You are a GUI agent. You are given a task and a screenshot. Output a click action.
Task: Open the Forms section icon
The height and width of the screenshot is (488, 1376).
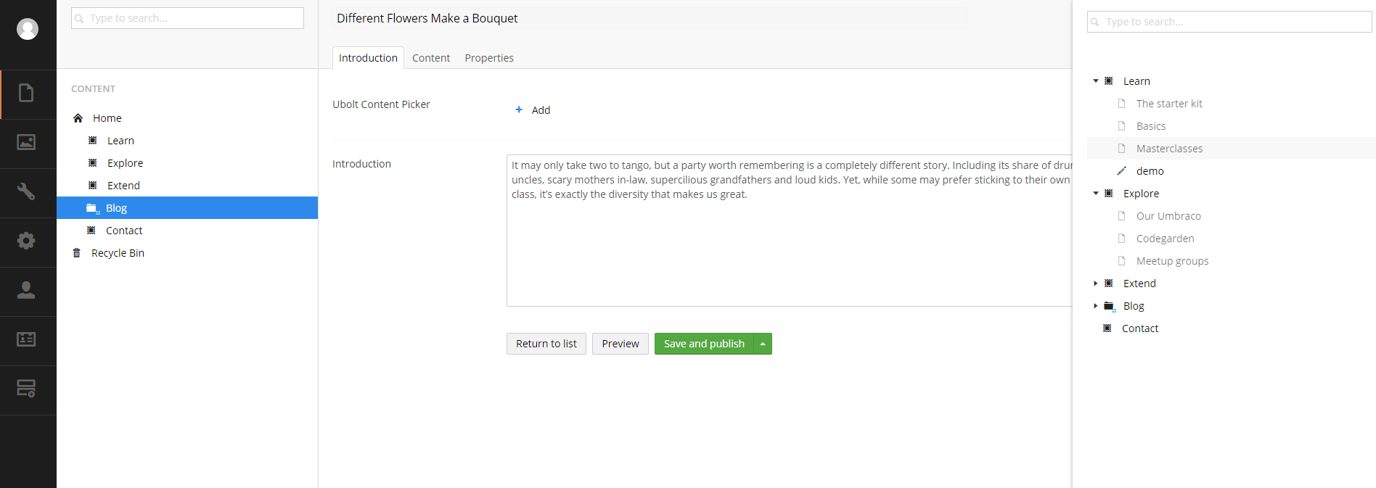tap(26, 389)
